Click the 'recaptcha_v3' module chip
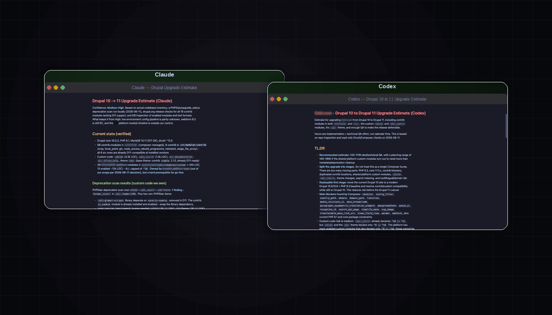The height and width of the screenshot is (315, 552). pyautogui.click(x=328, y=210)
